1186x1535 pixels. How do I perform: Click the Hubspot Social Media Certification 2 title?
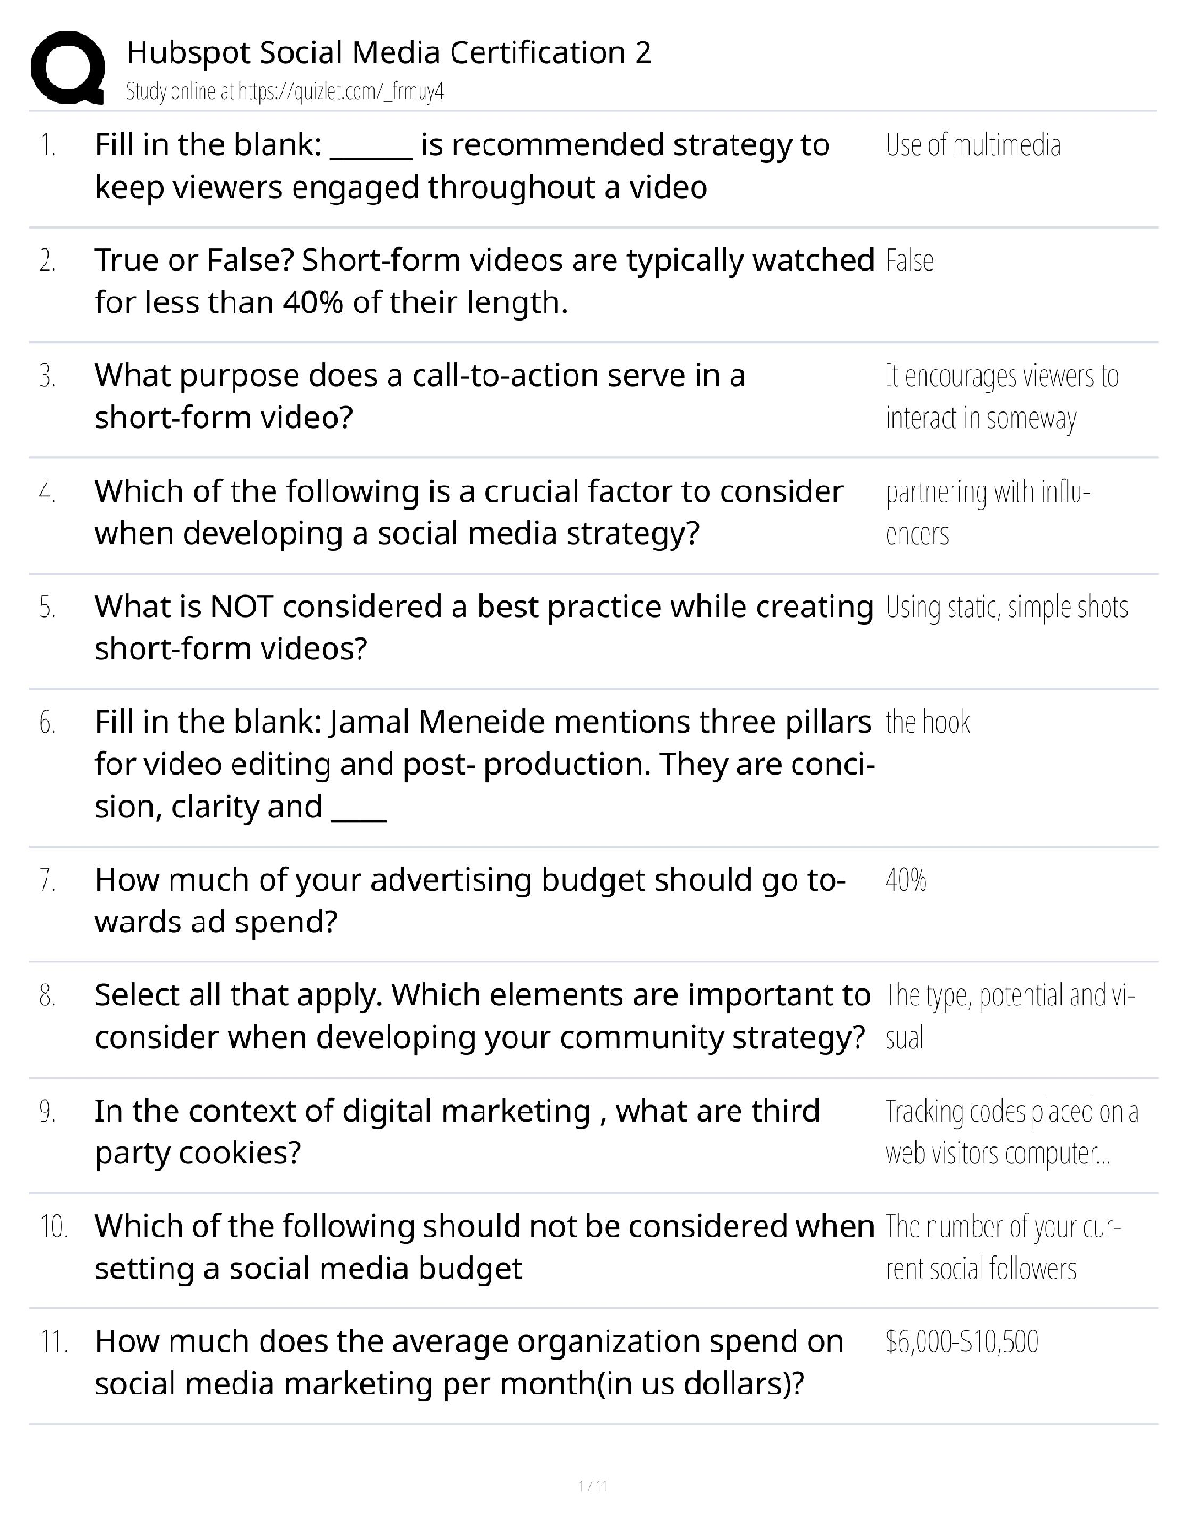[x=389, y=52]
